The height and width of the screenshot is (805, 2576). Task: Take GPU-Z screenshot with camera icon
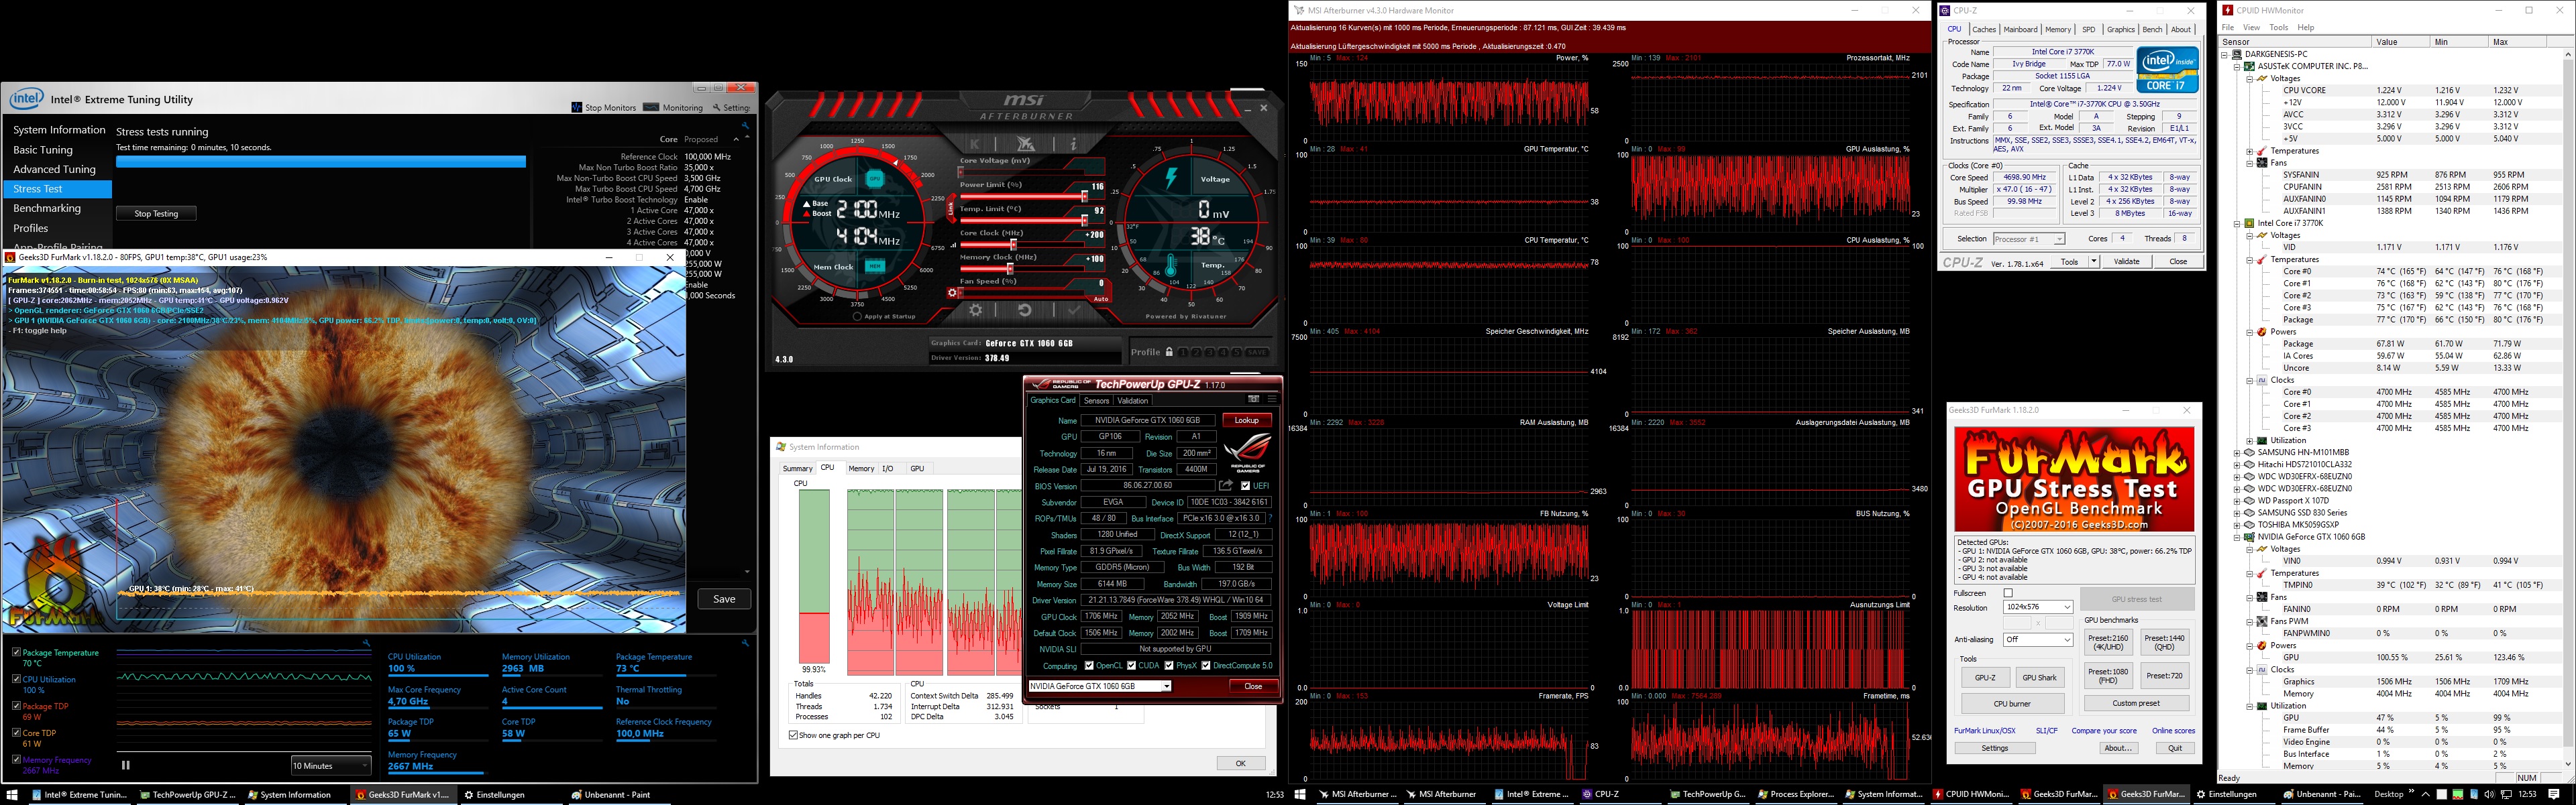pos(1253,399)
